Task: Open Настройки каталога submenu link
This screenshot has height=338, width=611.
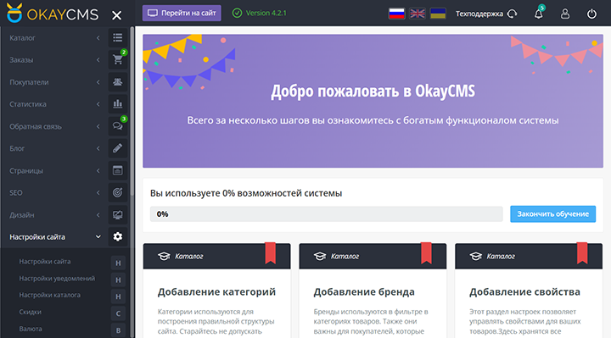Action: coord(50,295)
